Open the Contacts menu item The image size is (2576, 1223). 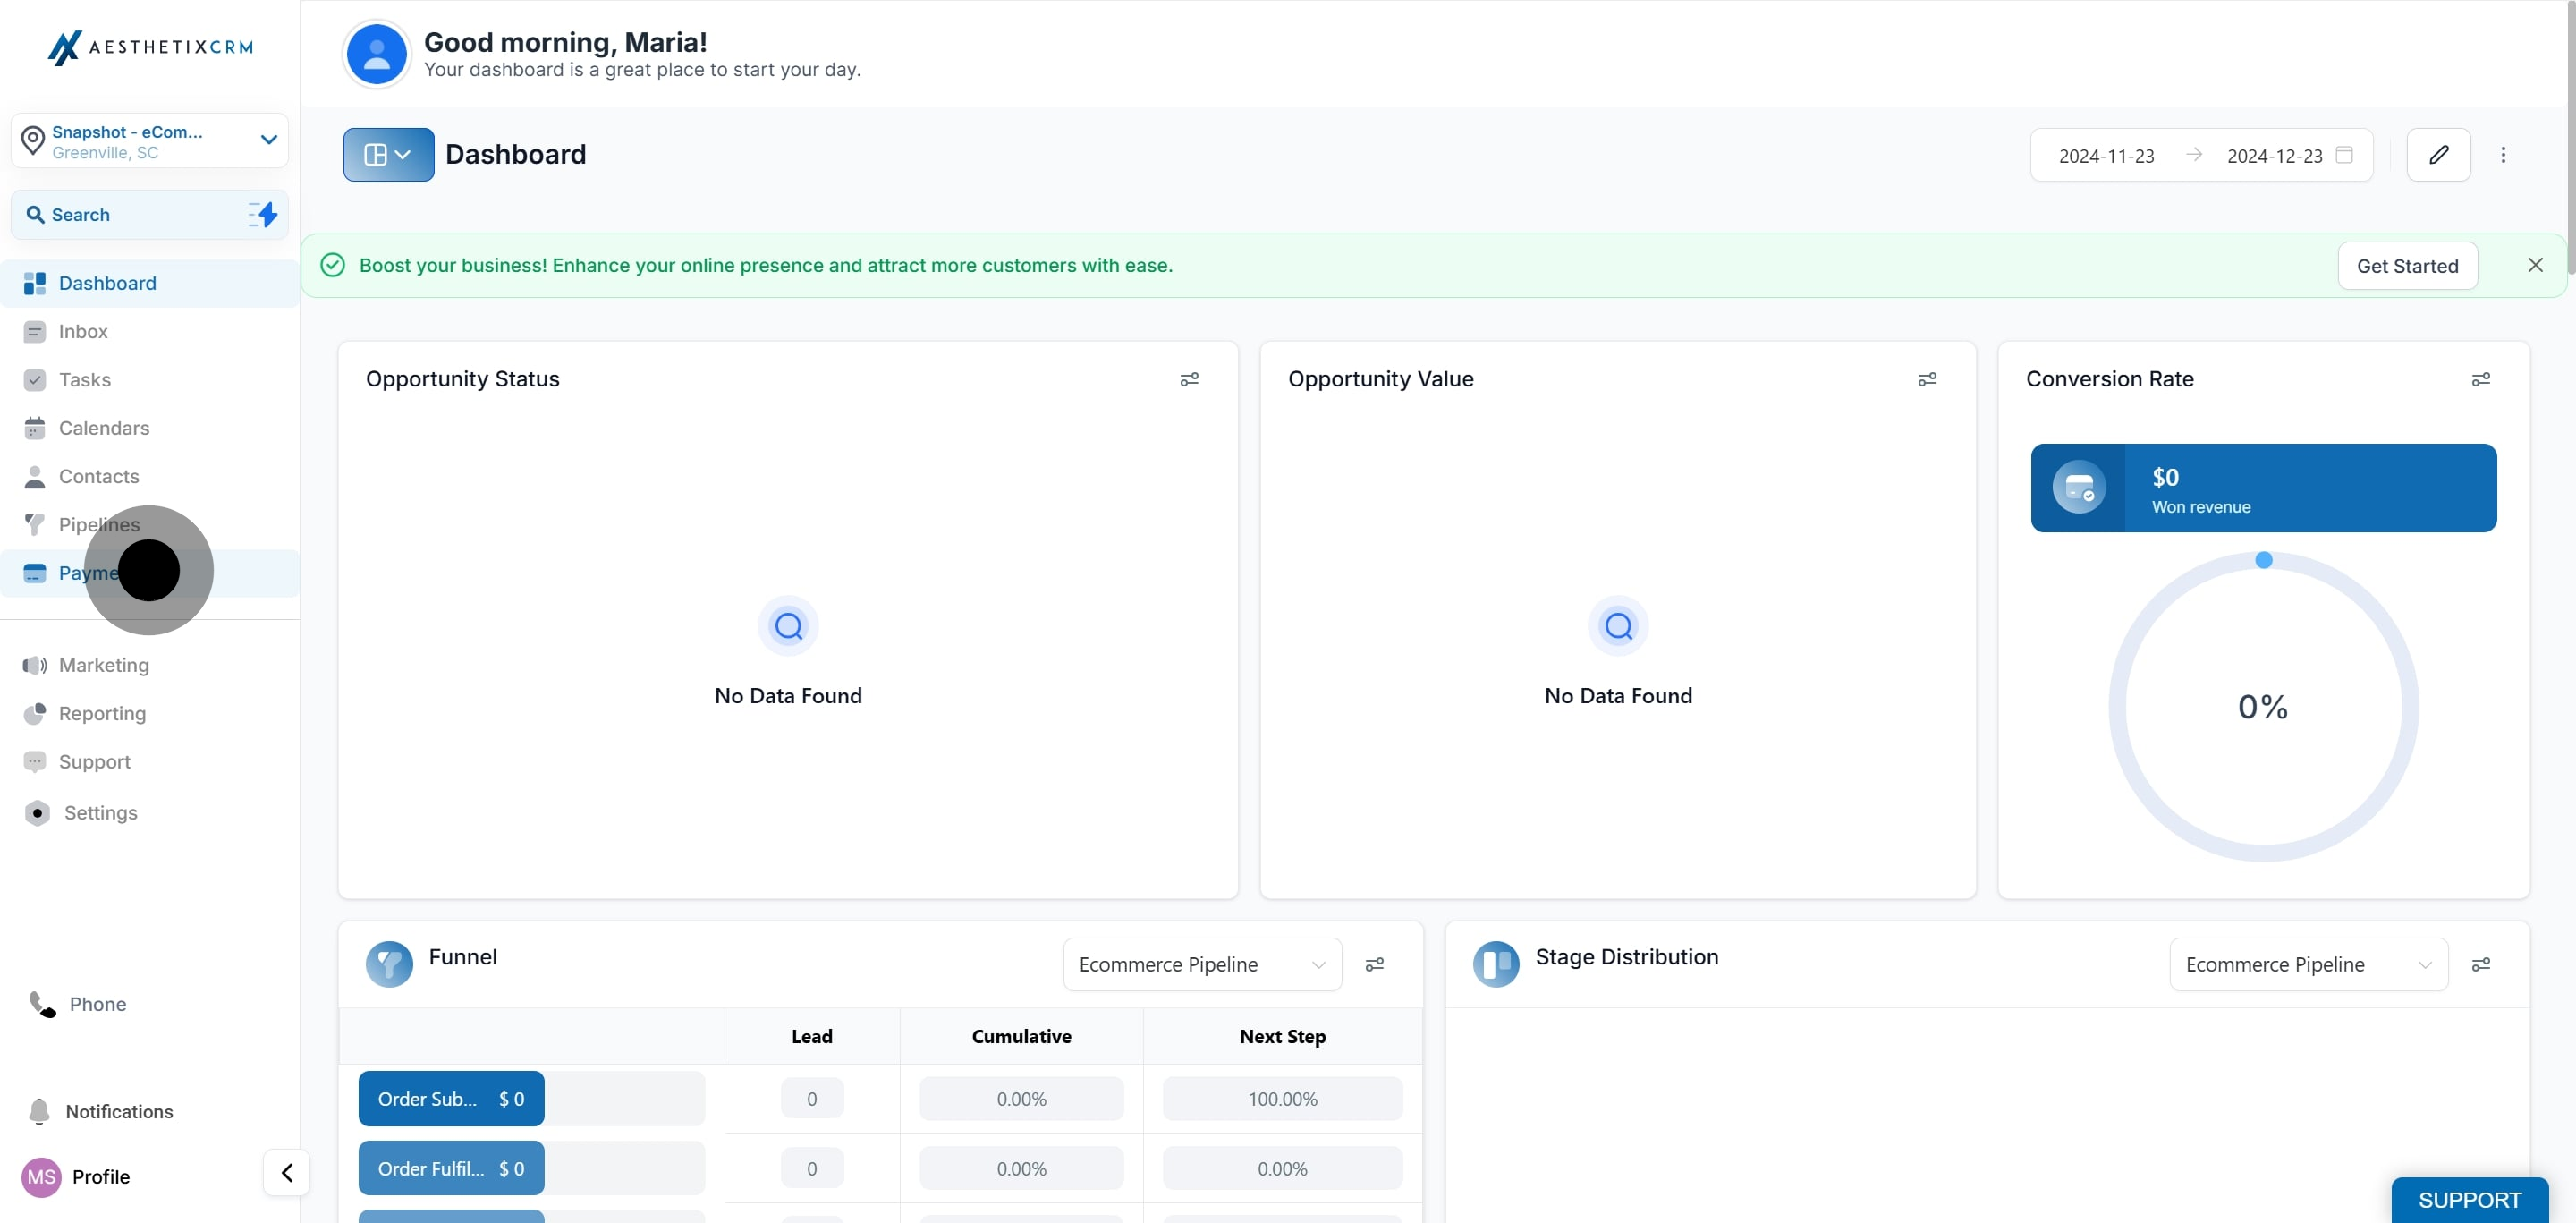click(98, 476)
